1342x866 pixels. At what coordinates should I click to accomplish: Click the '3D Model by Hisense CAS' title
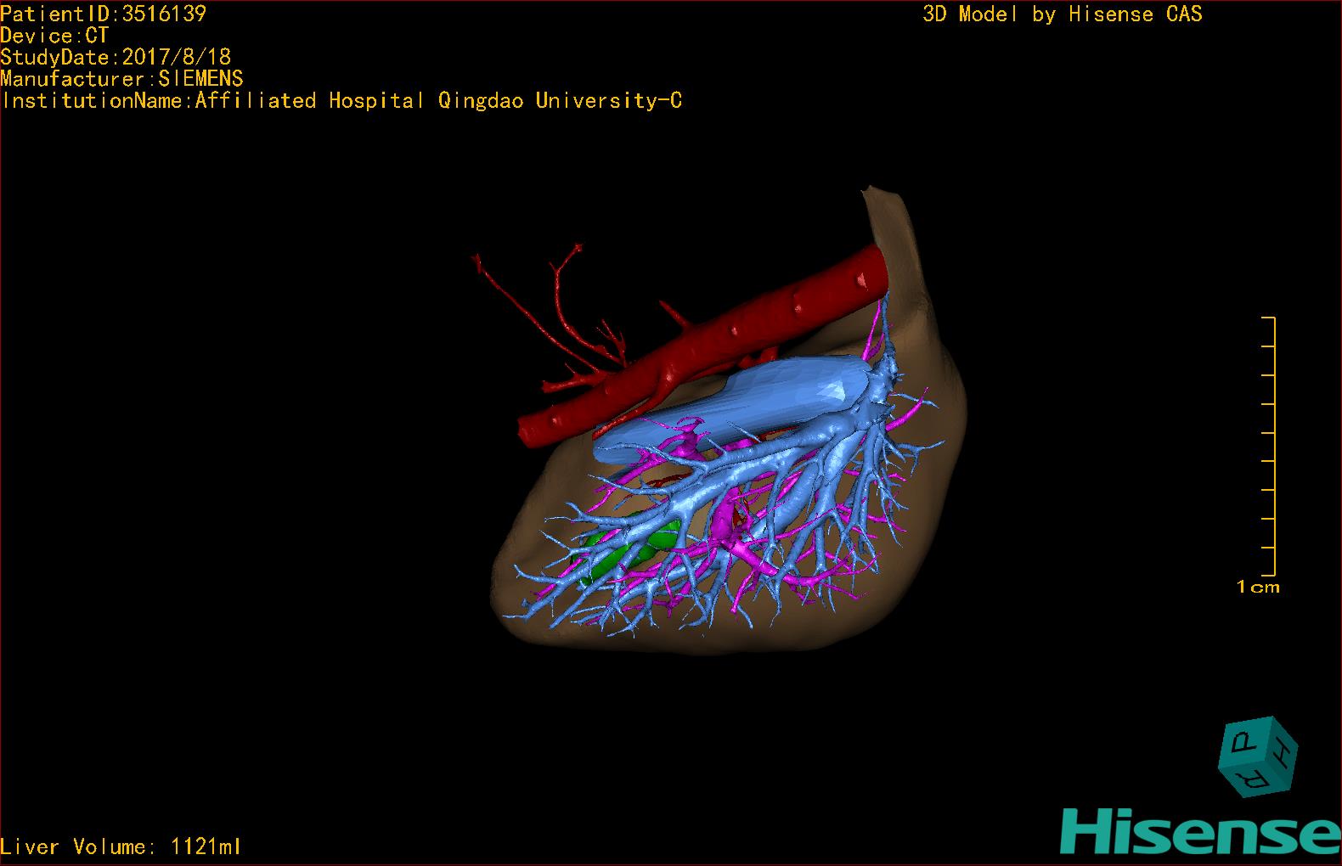point(1063,14)
